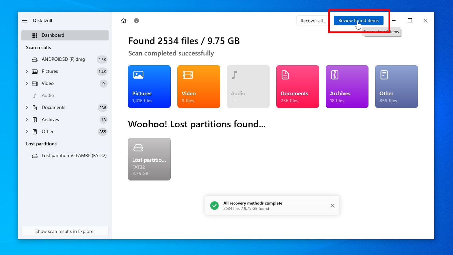Open the gray Lost partition FAT32 tile
The width and height of the screenshot is (453, 255).
[149, 159]
